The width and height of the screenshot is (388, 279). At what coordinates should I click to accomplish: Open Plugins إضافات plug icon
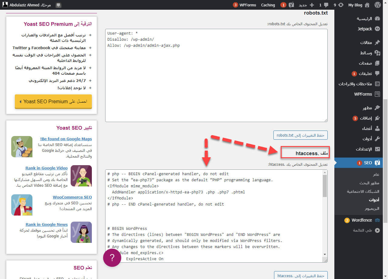point(377,118)
